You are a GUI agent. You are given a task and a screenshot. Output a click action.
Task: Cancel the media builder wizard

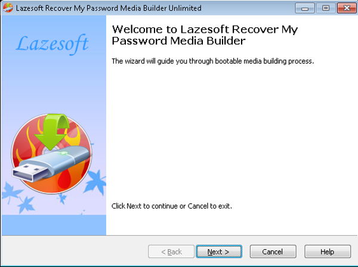click(x=273, y=252)
